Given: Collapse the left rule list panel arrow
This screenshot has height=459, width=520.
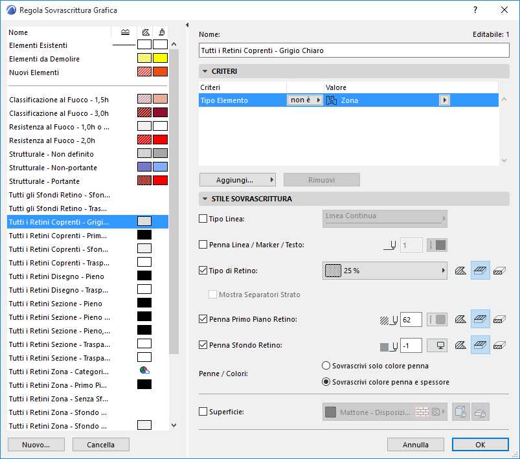Looking at the screenshot, I should point(187,25).
